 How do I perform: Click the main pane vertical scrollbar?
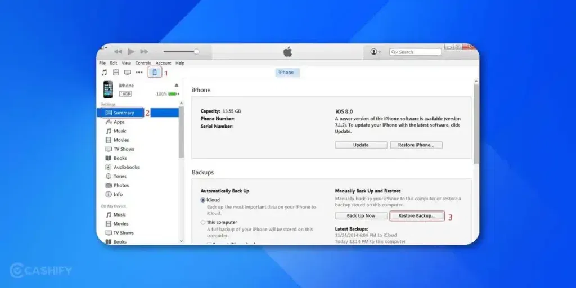(476, 123)
